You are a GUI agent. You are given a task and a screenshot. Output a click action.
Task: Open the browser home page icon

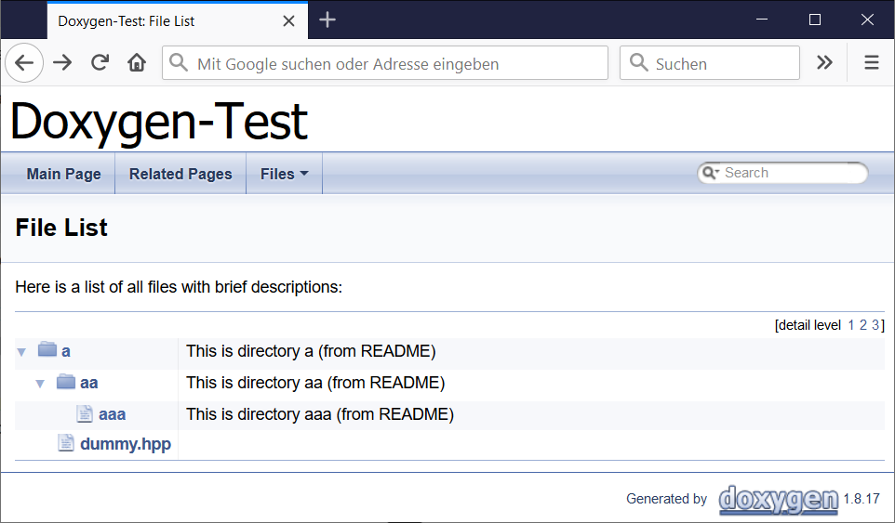pos(137,62)
